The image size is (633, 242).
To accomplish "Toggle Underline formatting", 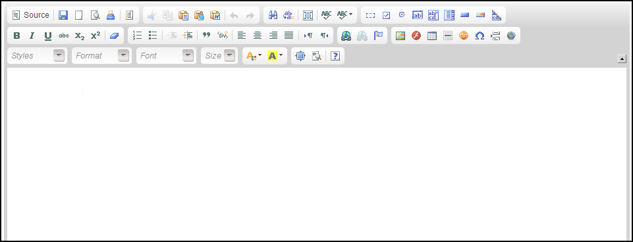I will [x=48, y=36].
